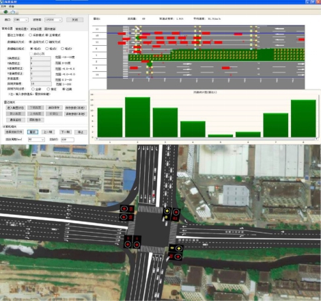The image size is (321, 301).
Task: Open the COM serial port dropdown
Action: pyautogui.click(x=21, y=20)
